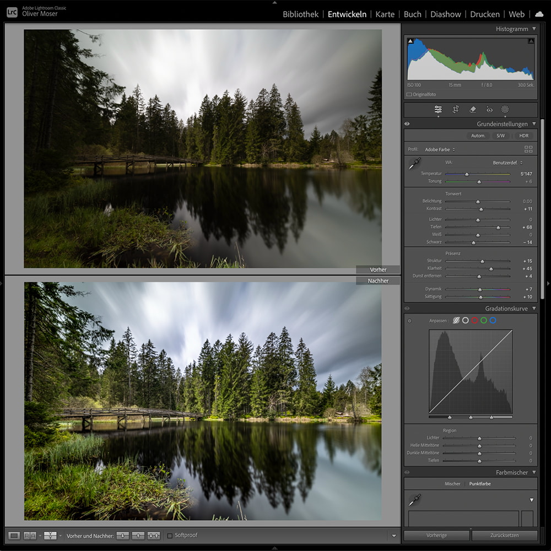Toggle Gradationskurve panel visibility eye
Viewport: 551px width, 551px height.
pos(407,308)
